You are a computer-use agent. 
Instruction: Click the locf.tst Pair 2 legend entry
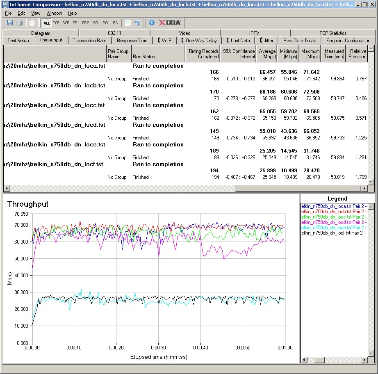pos(334,233)
